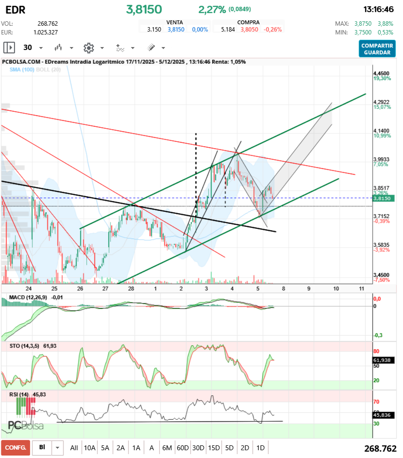The width and height of the screenshot is (403, 458).
Task: Toggle the side panel icon
Action: click(9, 47)
